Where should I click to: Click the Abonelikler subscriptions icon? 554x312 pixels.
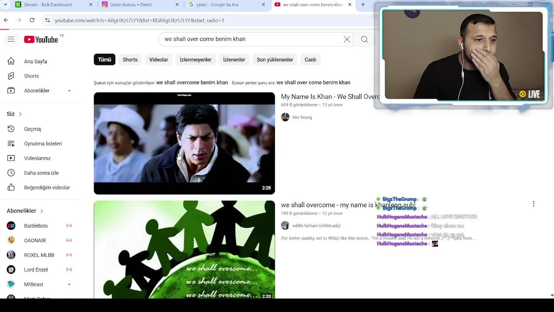coord(11,91)
